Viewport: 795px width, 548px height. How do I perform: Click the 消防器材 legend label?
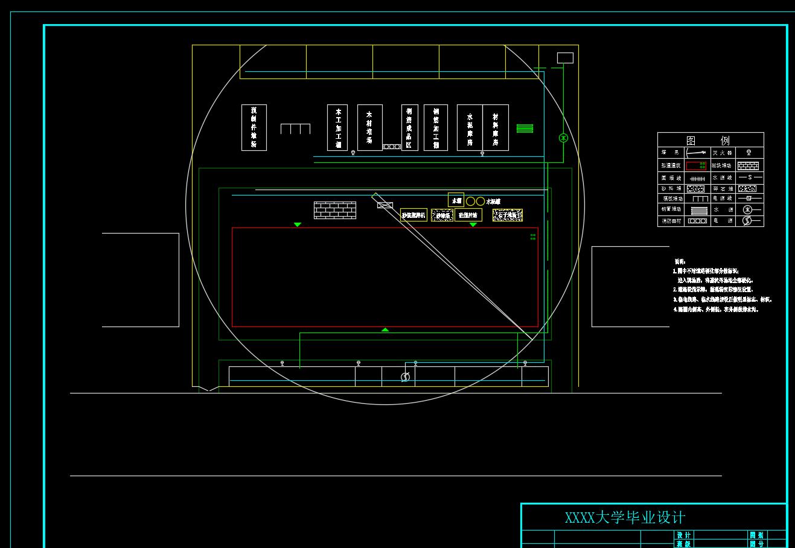tap(672, 221)
